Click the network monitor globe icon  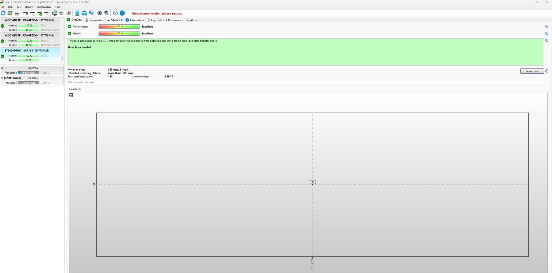click(x=91, y=13)
